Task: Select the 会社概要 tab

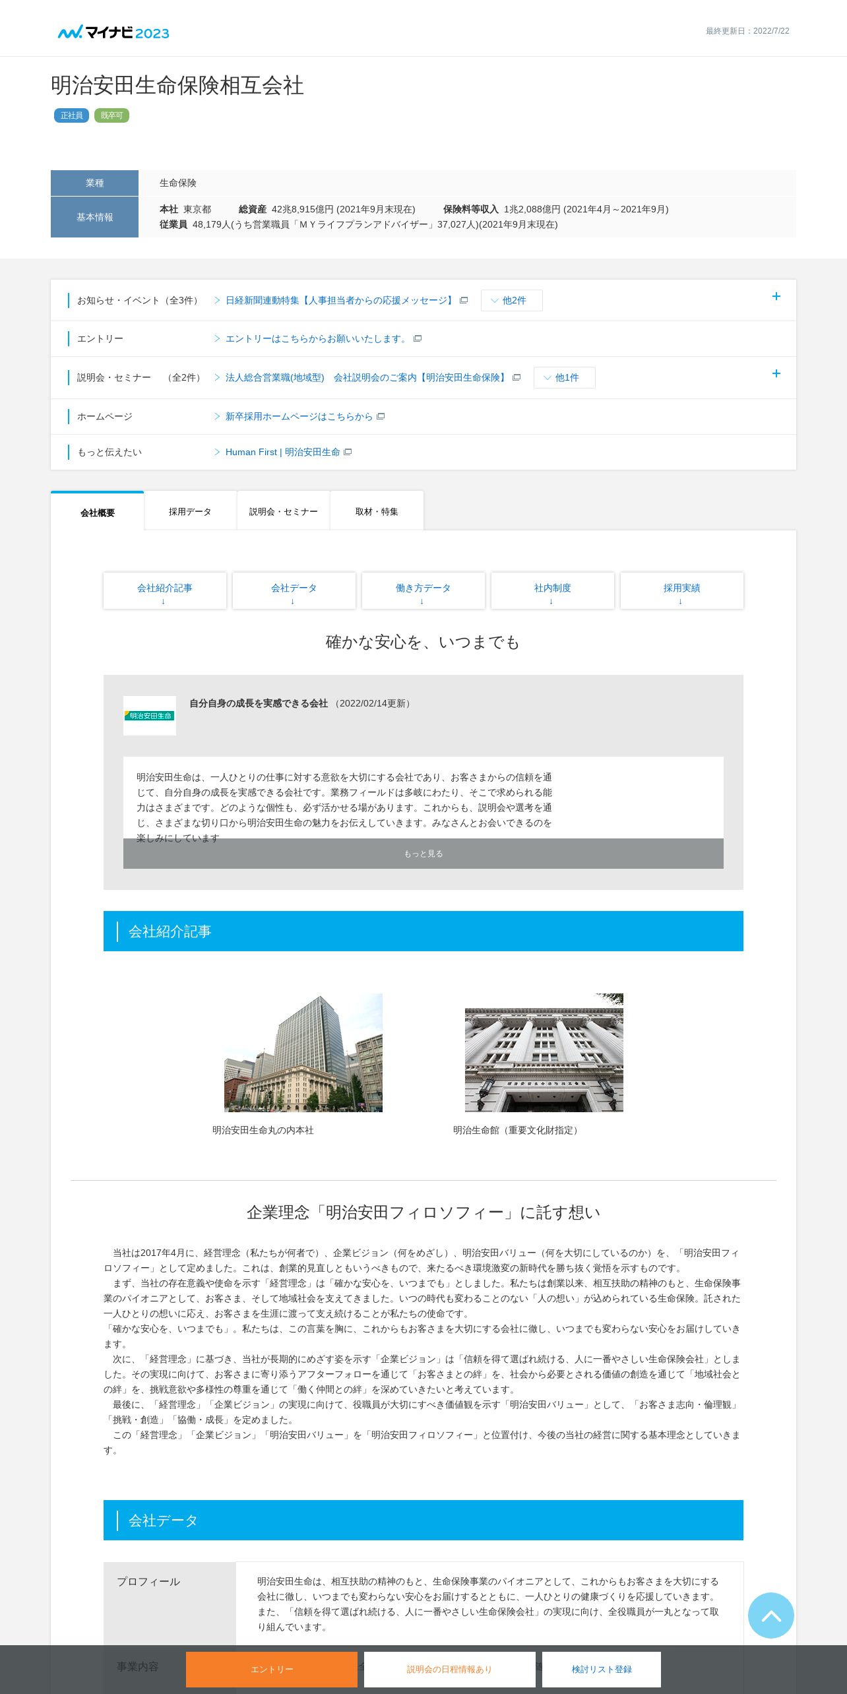Action: click(98, 512)
